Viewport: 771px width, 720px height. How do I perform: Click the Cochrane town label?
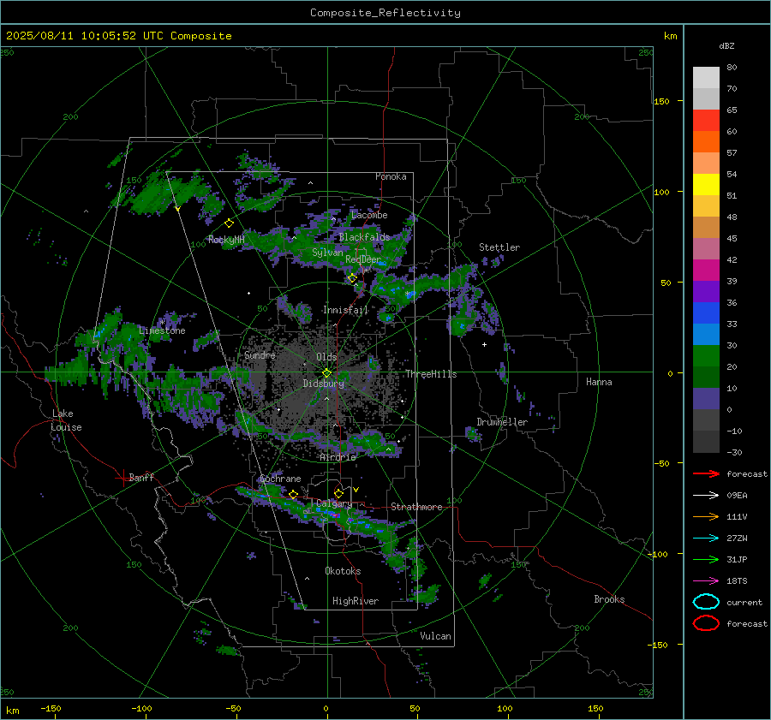(x=280, y=479)
